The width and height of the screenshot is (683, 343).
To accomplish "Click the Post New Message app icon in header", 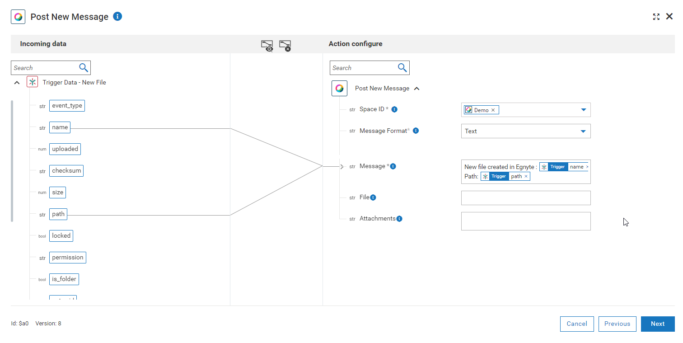I will (x=18, y=16).
